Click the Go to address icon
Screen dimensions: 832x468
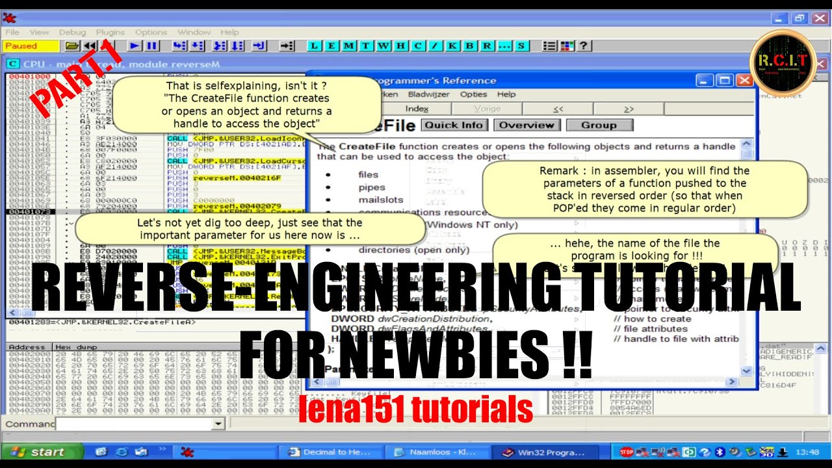pyautogui.click(x=287, y=45)
